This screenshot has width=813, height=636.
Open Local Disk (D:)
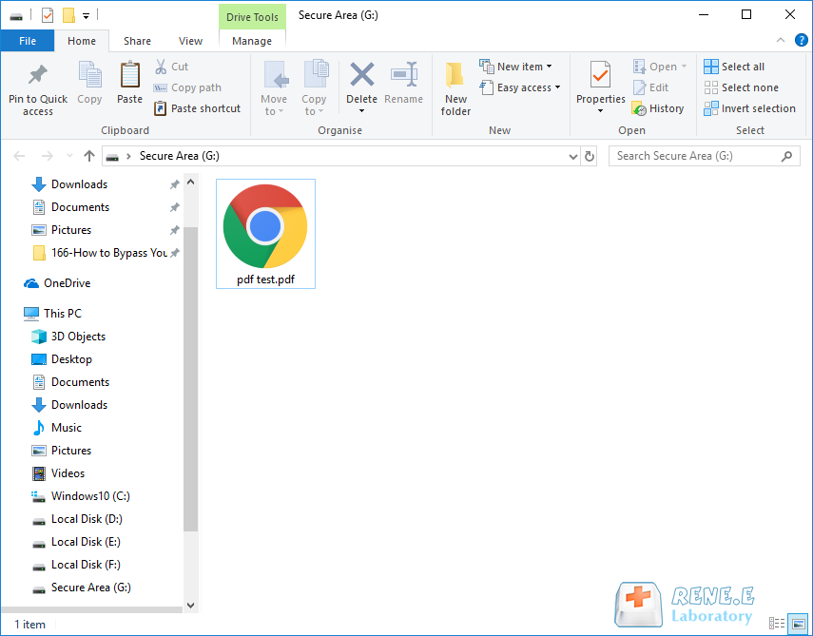click(77, 519)
